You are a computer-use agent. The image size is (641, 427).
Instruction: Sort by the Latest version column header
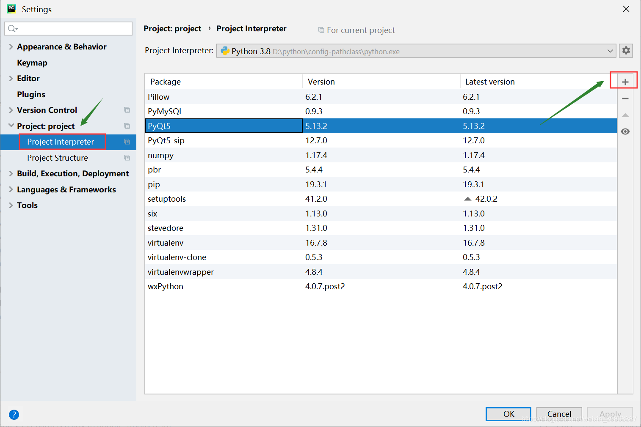(538, 82)
